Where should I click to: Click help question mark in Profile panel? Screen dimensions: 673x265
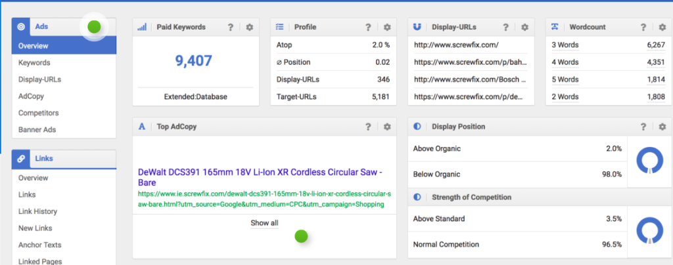[x=369, y=28]
